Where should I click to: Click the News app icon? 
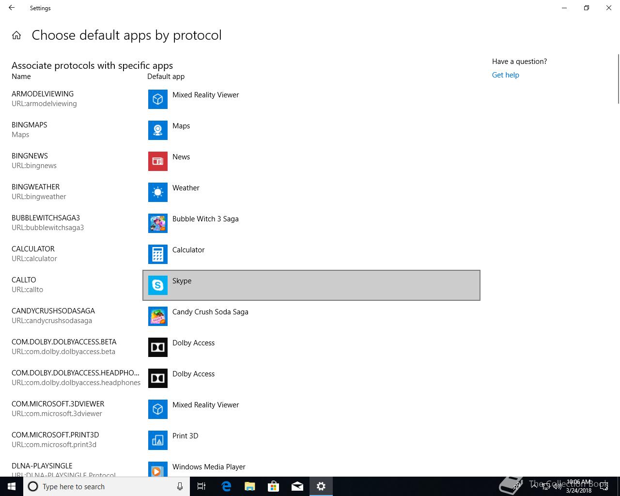[158, 161]
